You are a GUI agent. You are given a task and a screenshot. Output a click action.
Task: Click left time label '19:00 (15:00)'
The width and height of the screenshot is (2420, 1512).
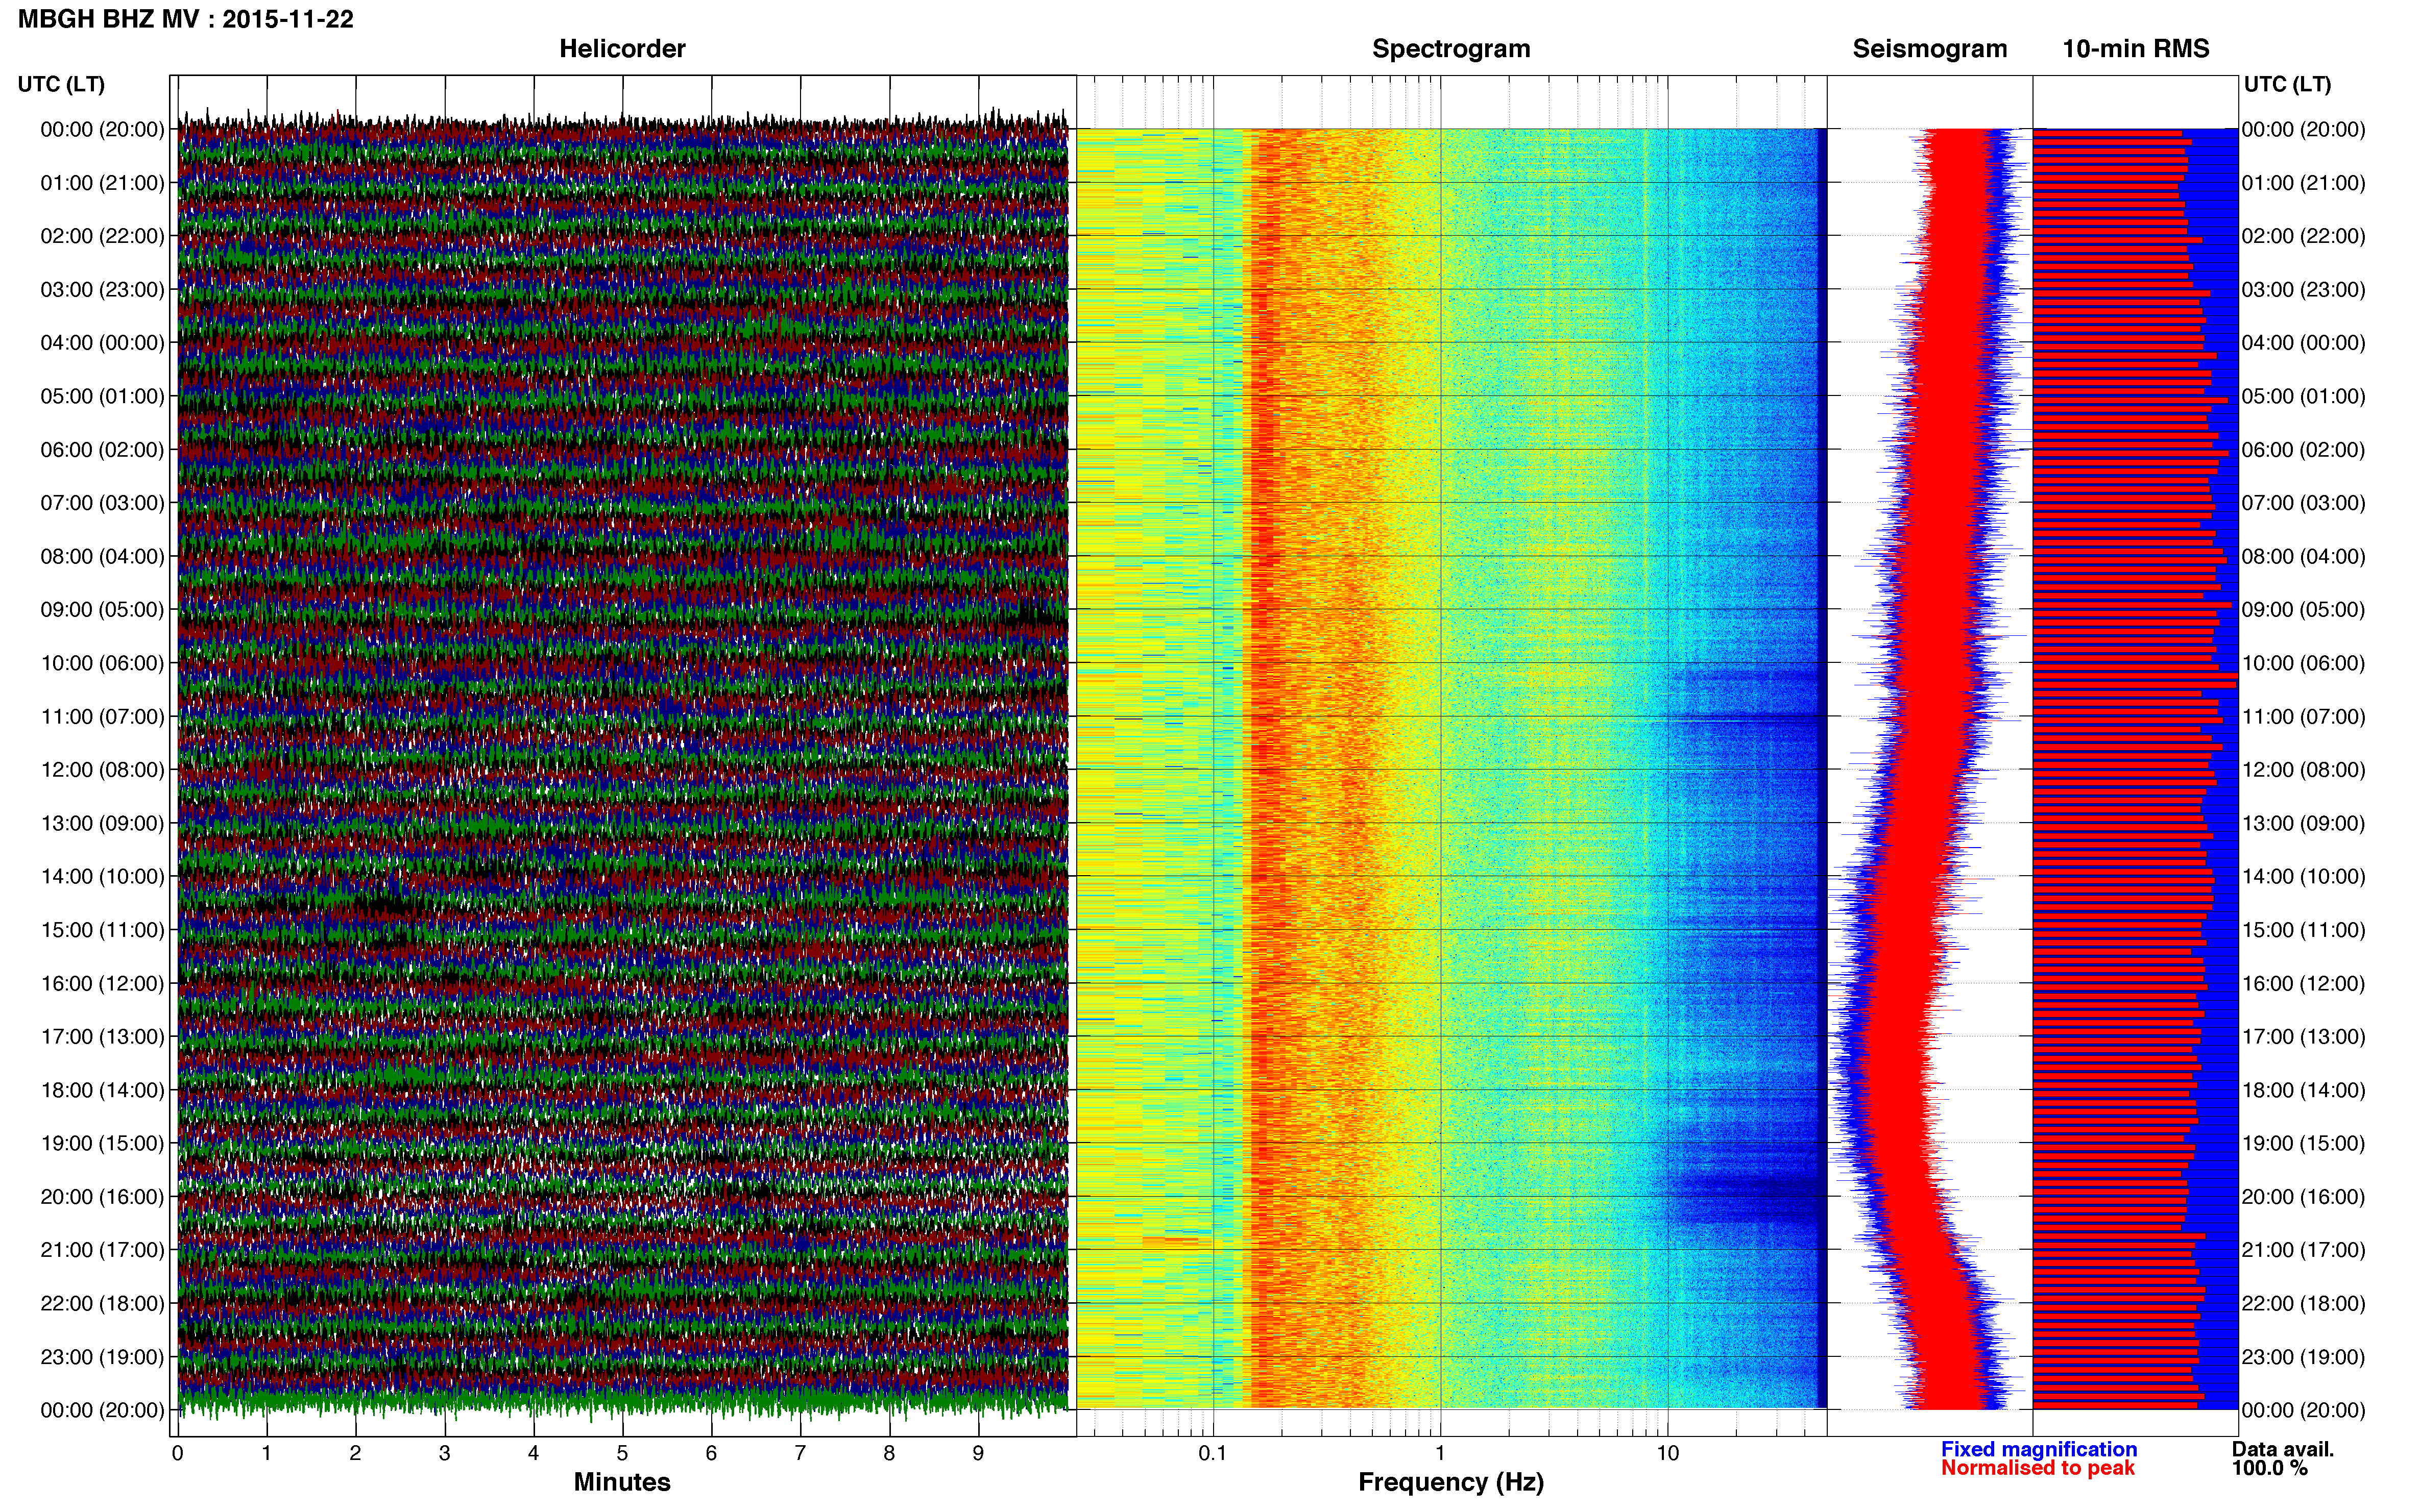tap(102, 1143)
